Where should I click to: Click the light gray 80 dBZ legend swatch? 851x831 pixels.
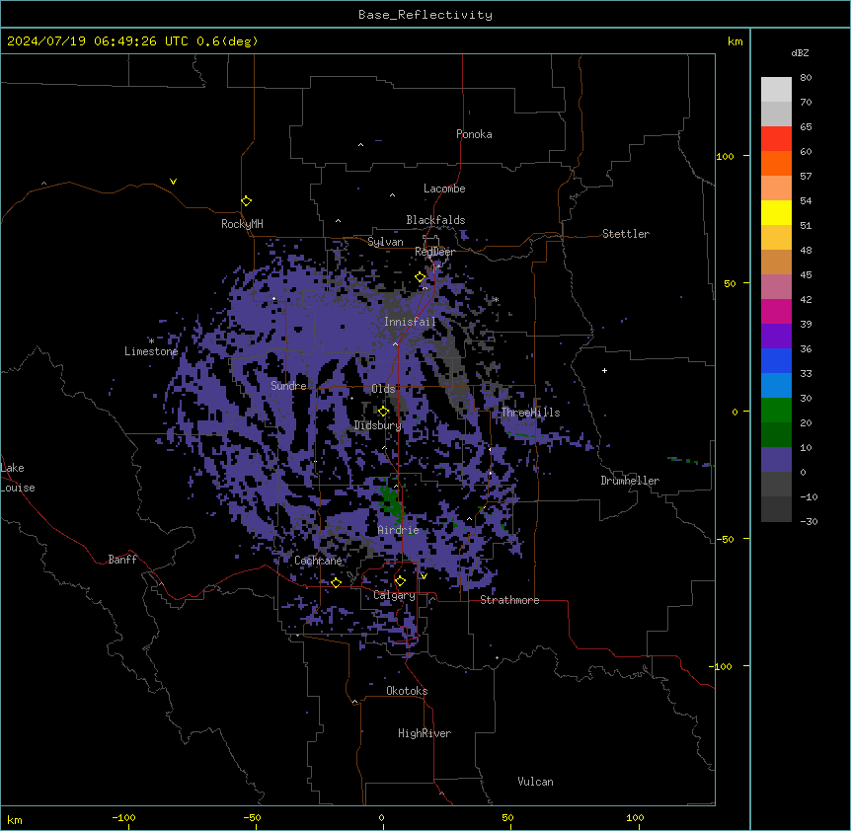click(776, 89)
